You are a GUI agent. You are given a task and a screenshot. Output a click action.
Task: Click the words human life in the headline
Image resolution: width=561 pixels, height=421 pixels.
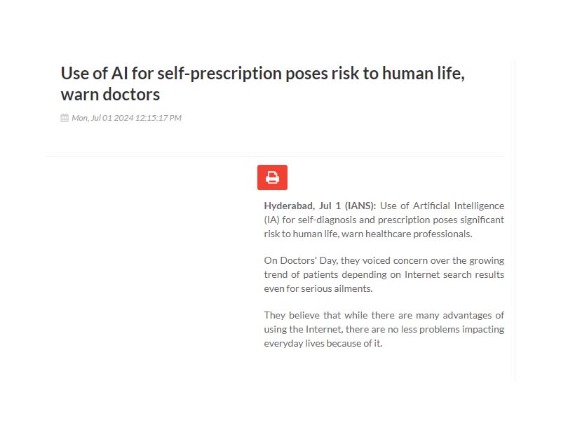(x=424, y=74)
